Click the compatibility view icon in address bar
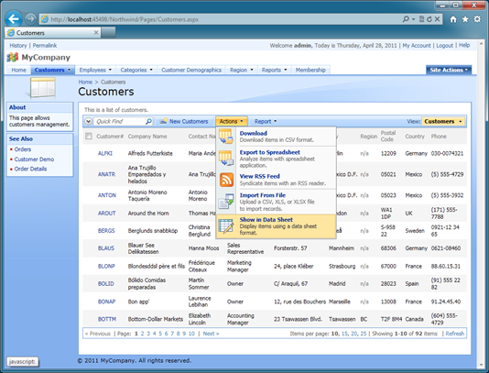489x373 pixels. pos(421,19)
